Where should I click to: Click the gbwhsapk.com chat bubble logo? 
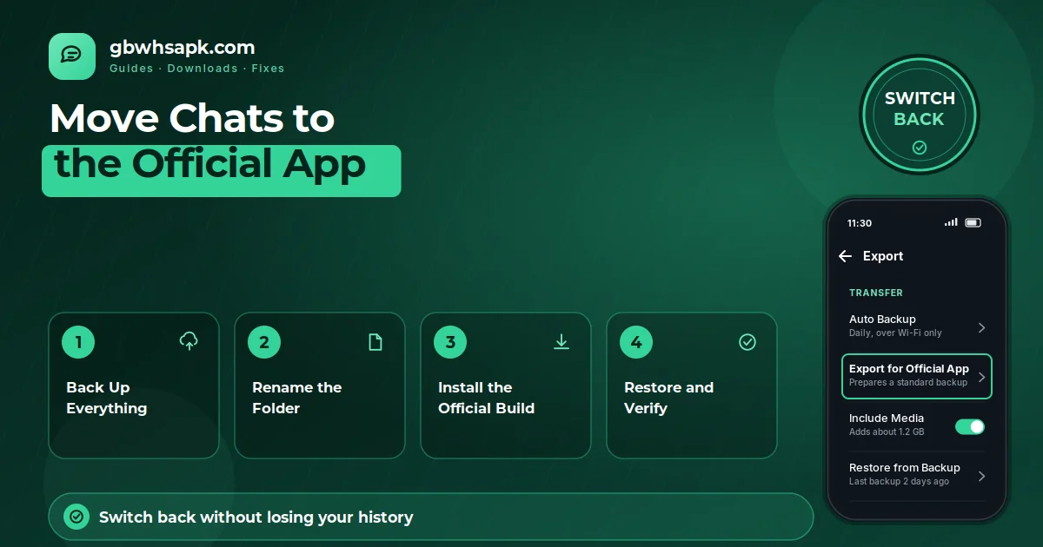point(72,56)
